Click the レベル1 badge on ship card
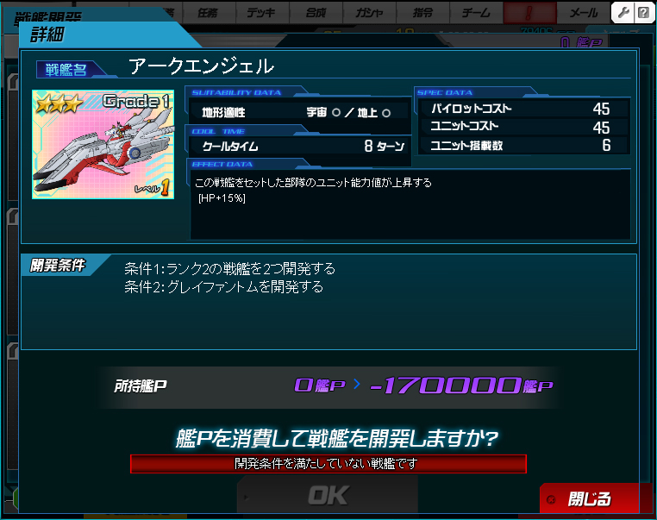 pos(153,188)
